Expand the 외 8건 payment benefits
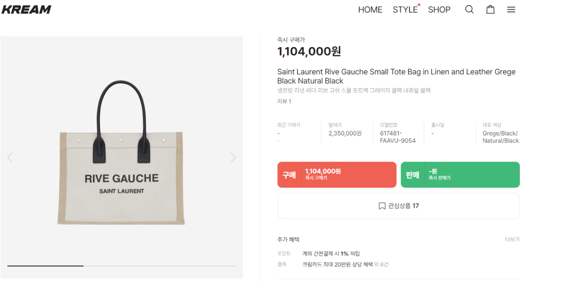This screenshot has width=561, height=282. 381,264
